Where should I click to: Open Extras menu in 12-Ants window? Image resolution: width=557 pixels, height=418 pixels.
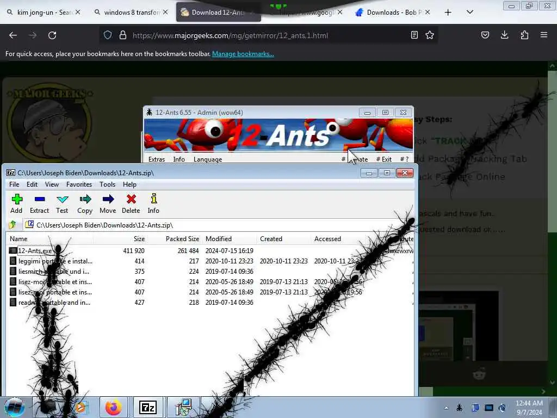pyautogui.click(x=157, y=159)
